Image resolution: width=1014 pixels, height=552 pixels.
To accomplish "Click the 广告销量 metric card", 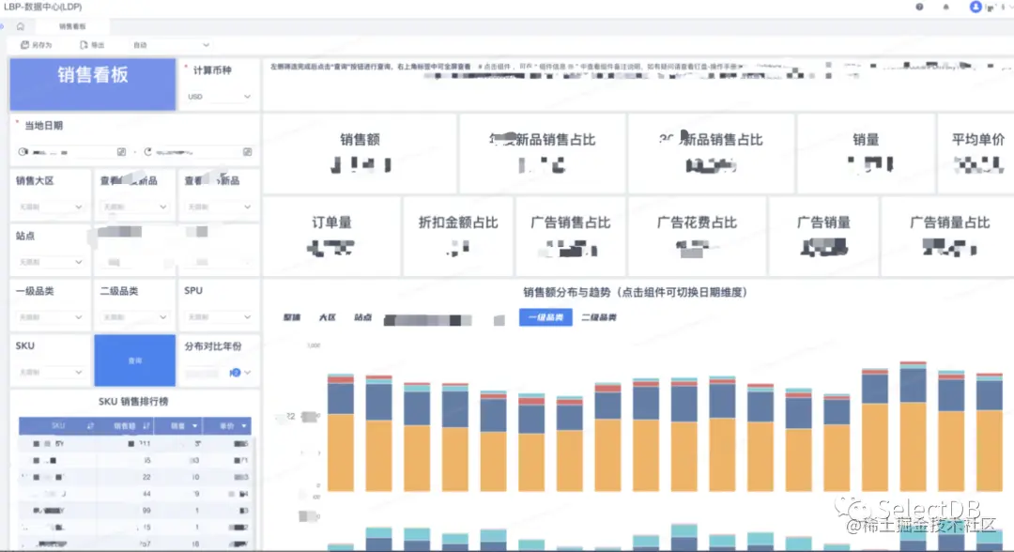I will [x=823, y=237].
